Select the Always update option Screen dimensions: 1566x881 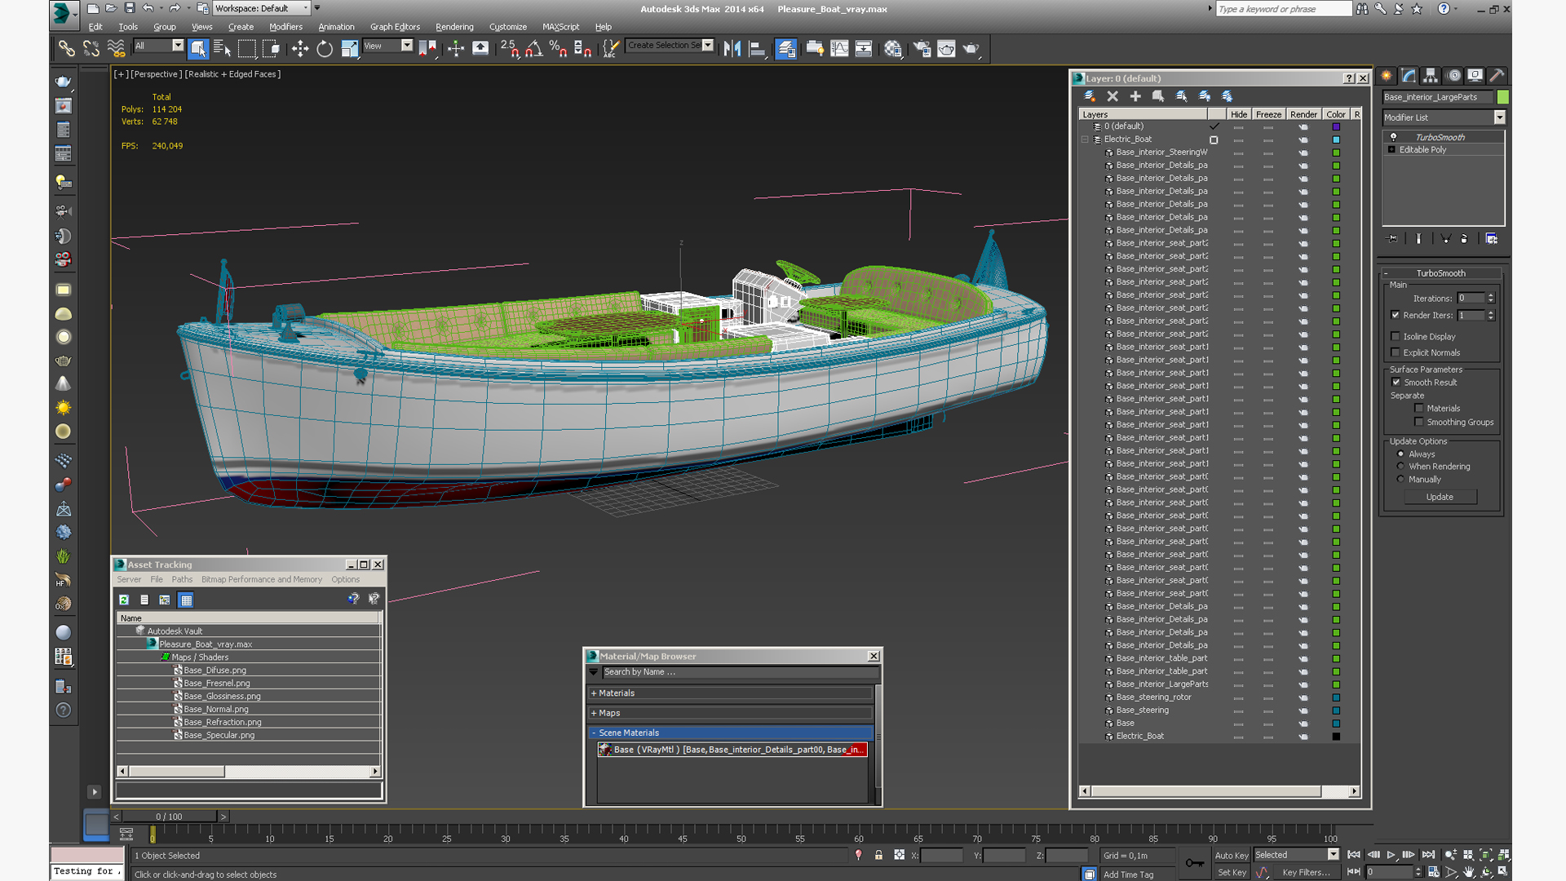coord(1401,454)
